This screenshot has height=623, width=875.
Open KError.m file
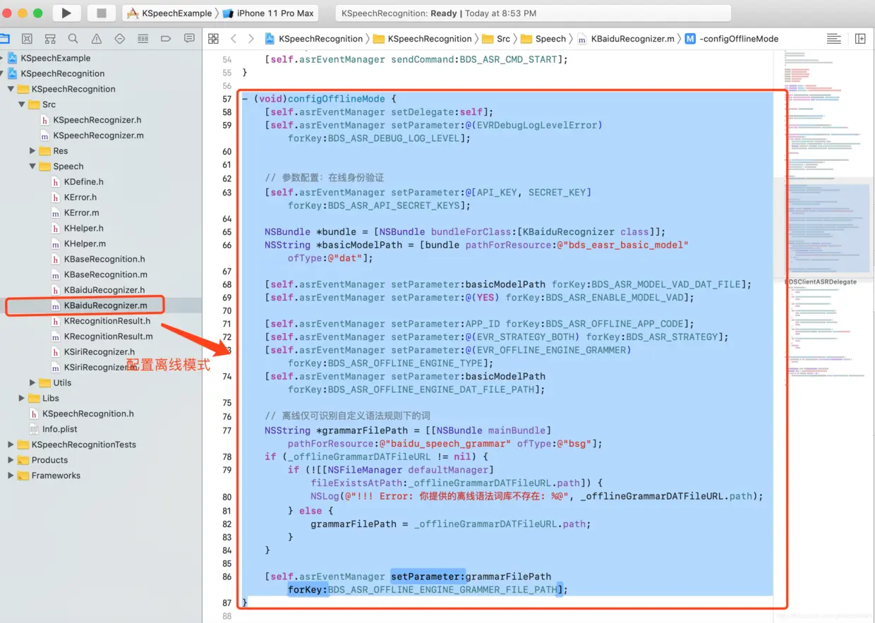click(x=75, y=213)
